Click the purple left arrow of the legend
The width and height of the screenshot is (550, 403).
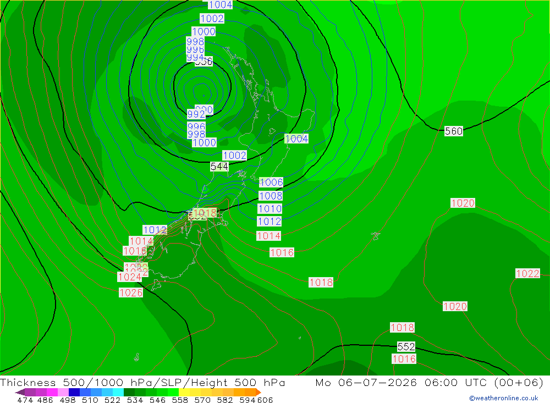click(x=20, y=392)
